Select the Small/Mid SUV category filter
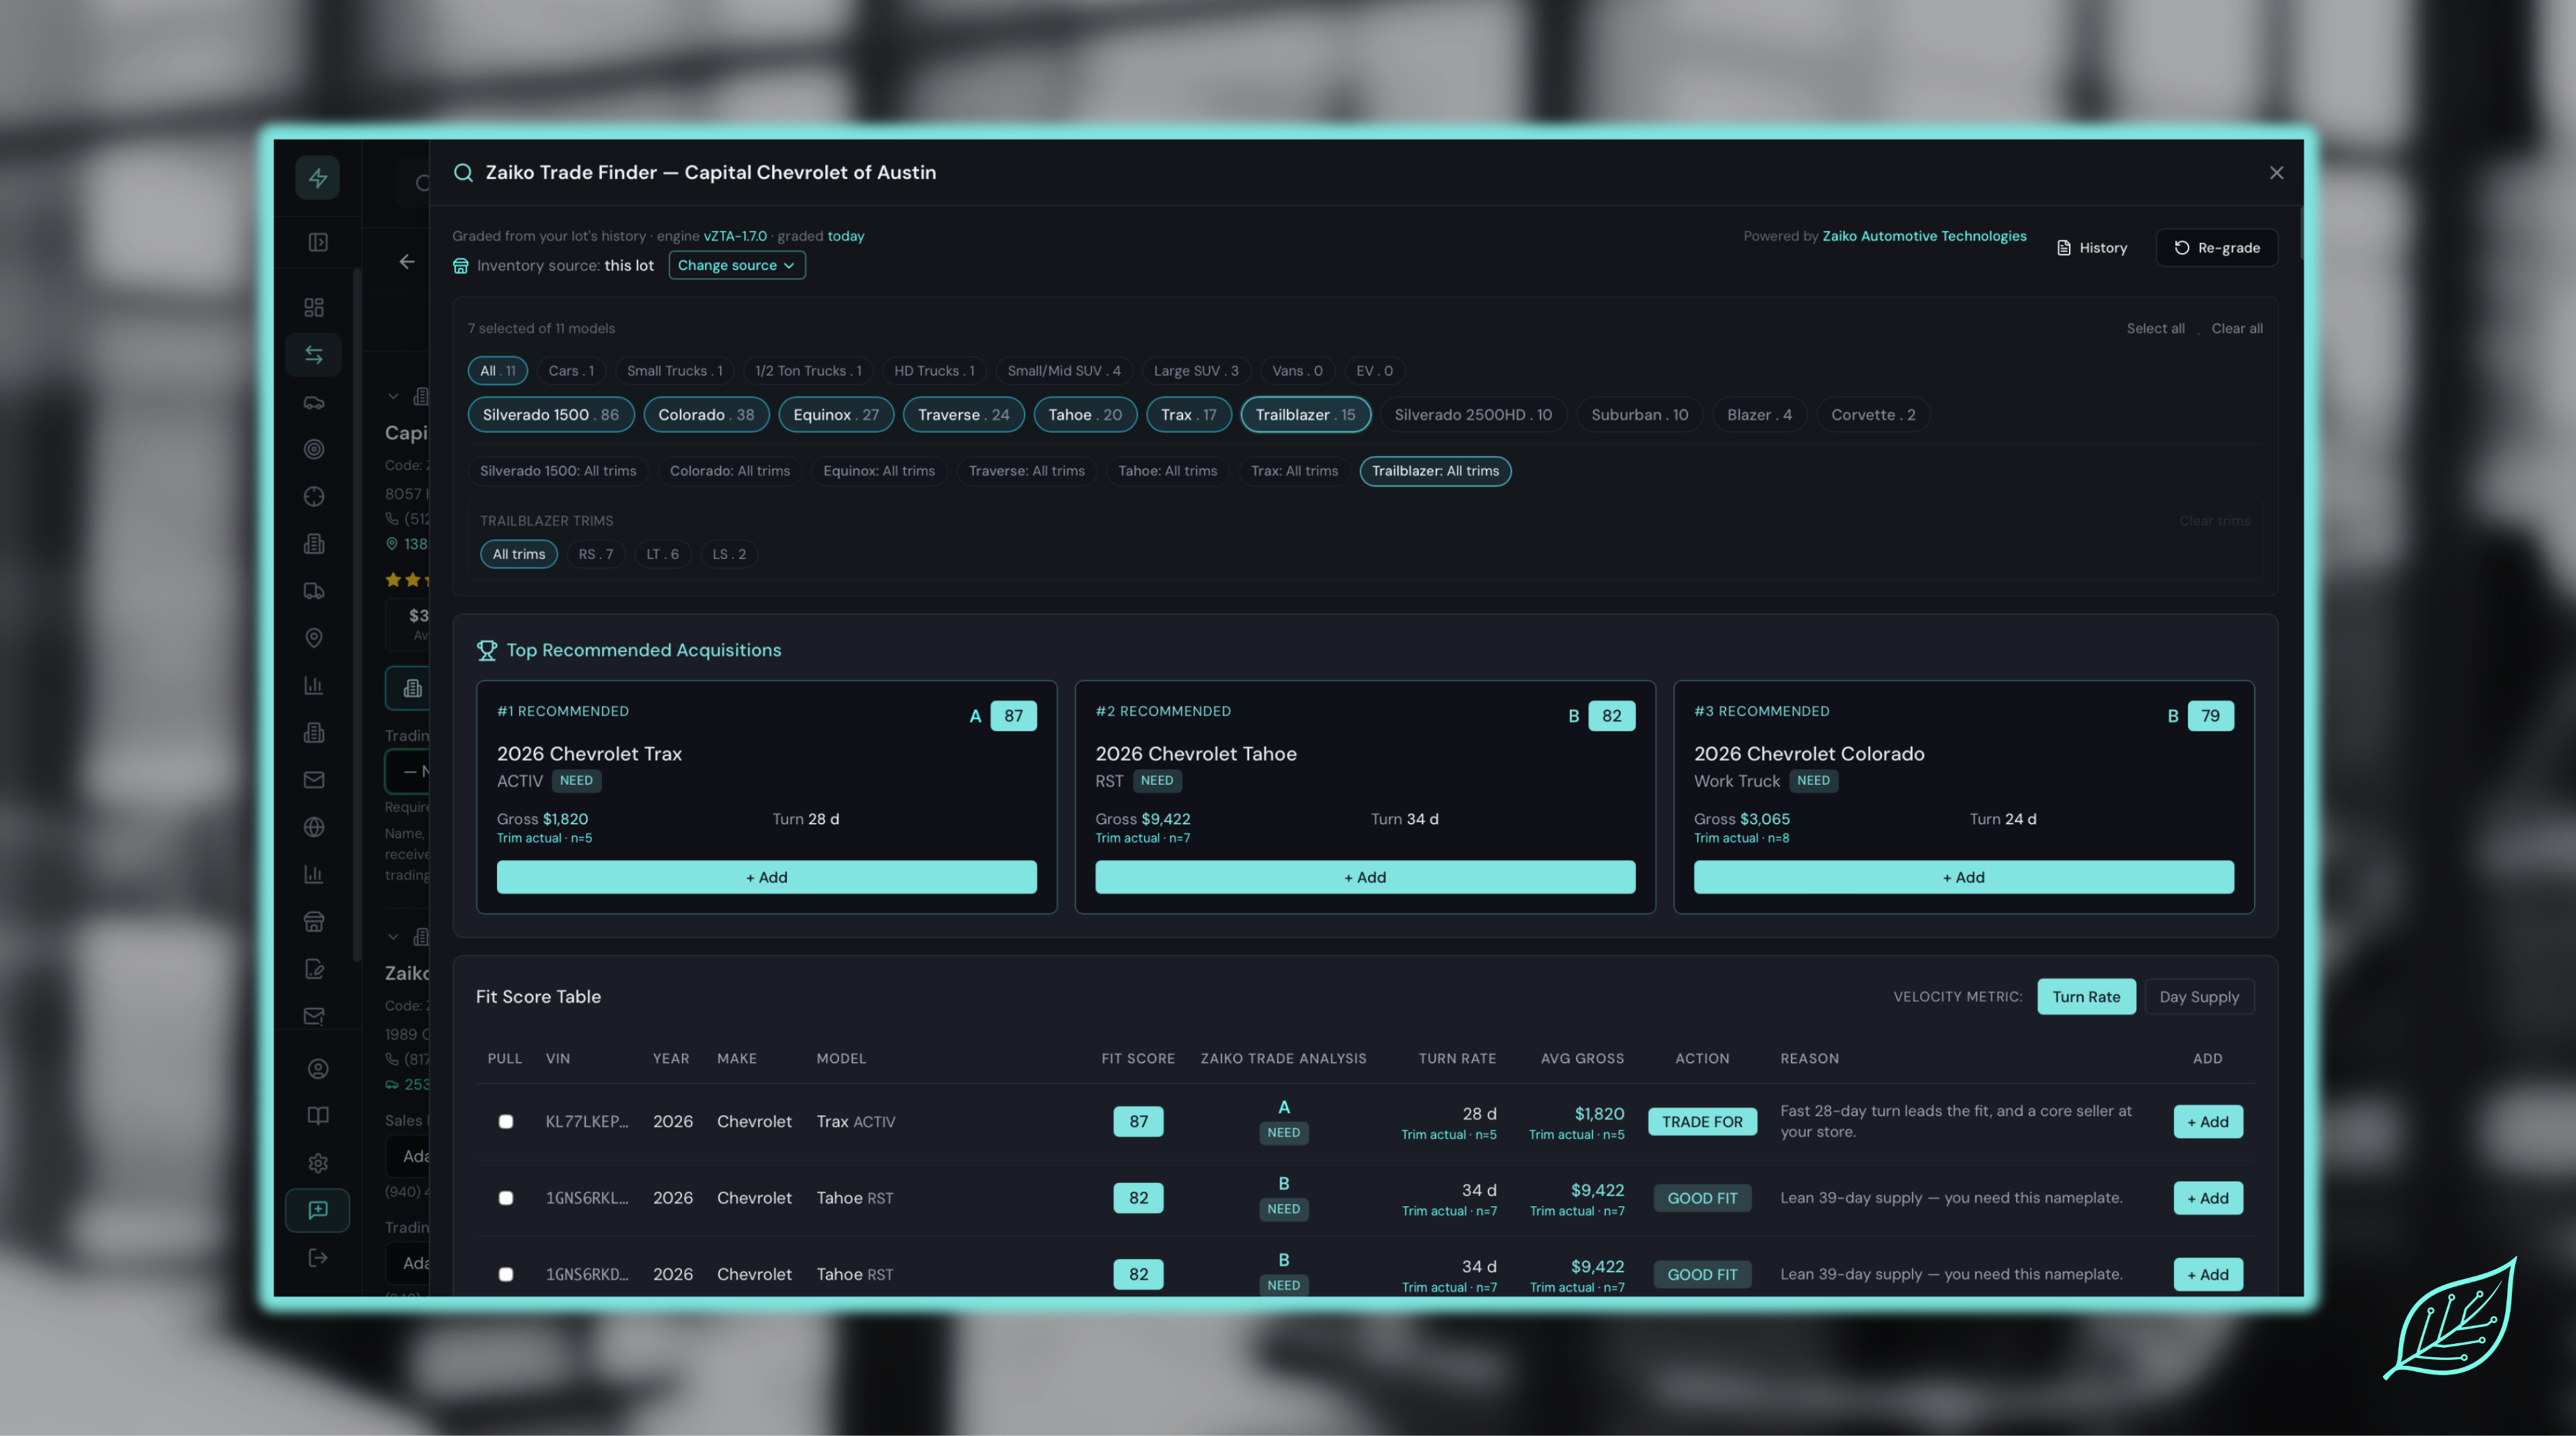The width and height of the screenshot is (2576, 1436). tap(1064, 371)
